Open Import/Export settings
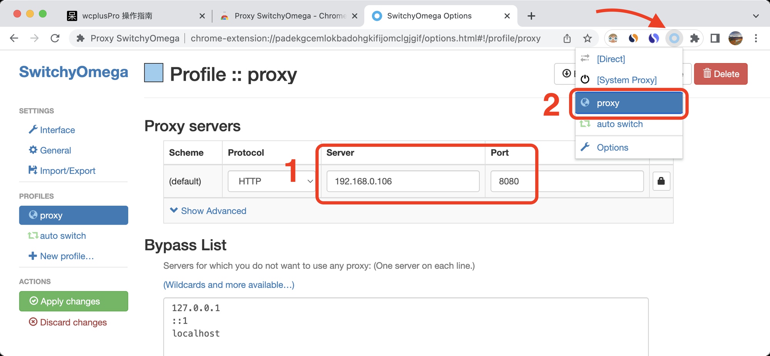Viewport: 770px width, 356px height. pos(62,171)
